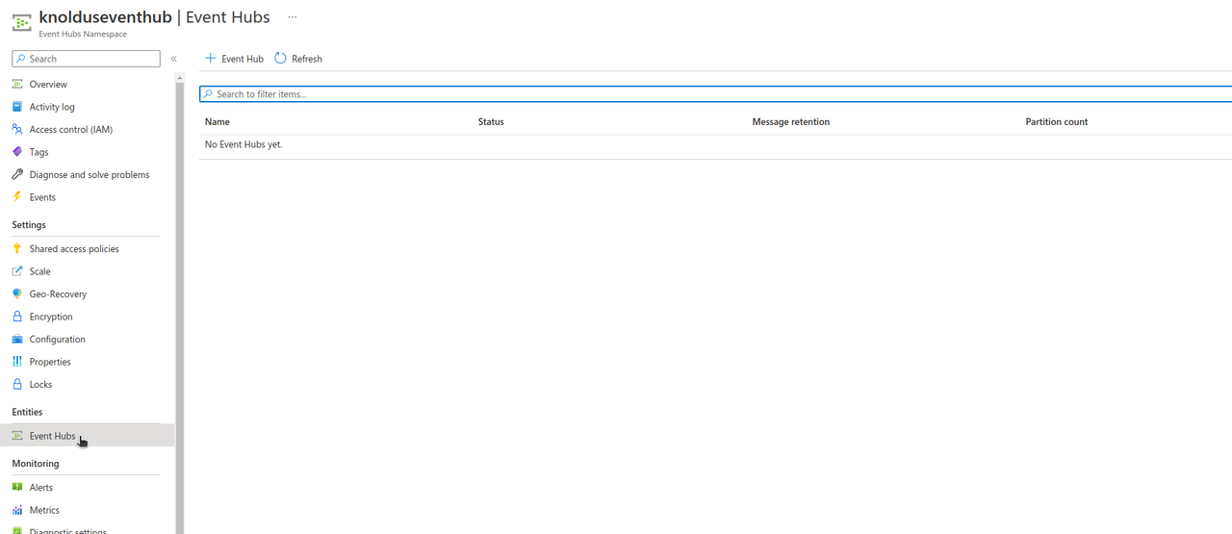Click the Entities section heading
Viewport: 1232px width, 534px height.
coord(27,412)
